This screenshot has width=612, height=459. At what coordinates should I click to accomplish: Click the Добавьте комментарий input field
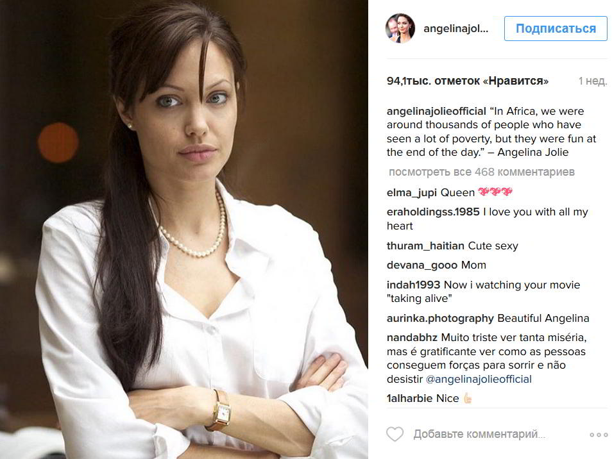(480, 434)
